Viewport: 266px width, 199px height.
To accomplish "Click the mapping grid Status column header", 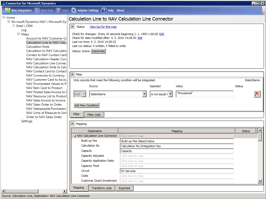I will [246, 131].
